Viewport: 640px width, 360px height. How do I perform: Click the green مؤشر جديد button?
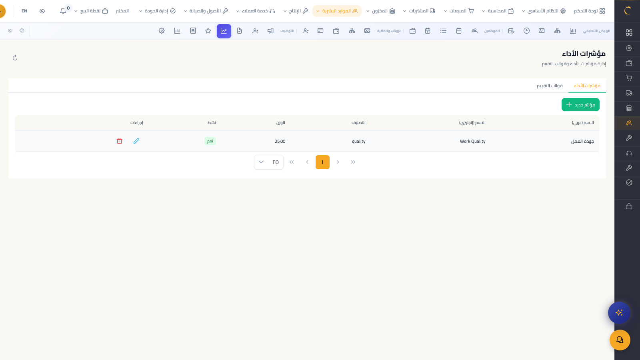580,104
